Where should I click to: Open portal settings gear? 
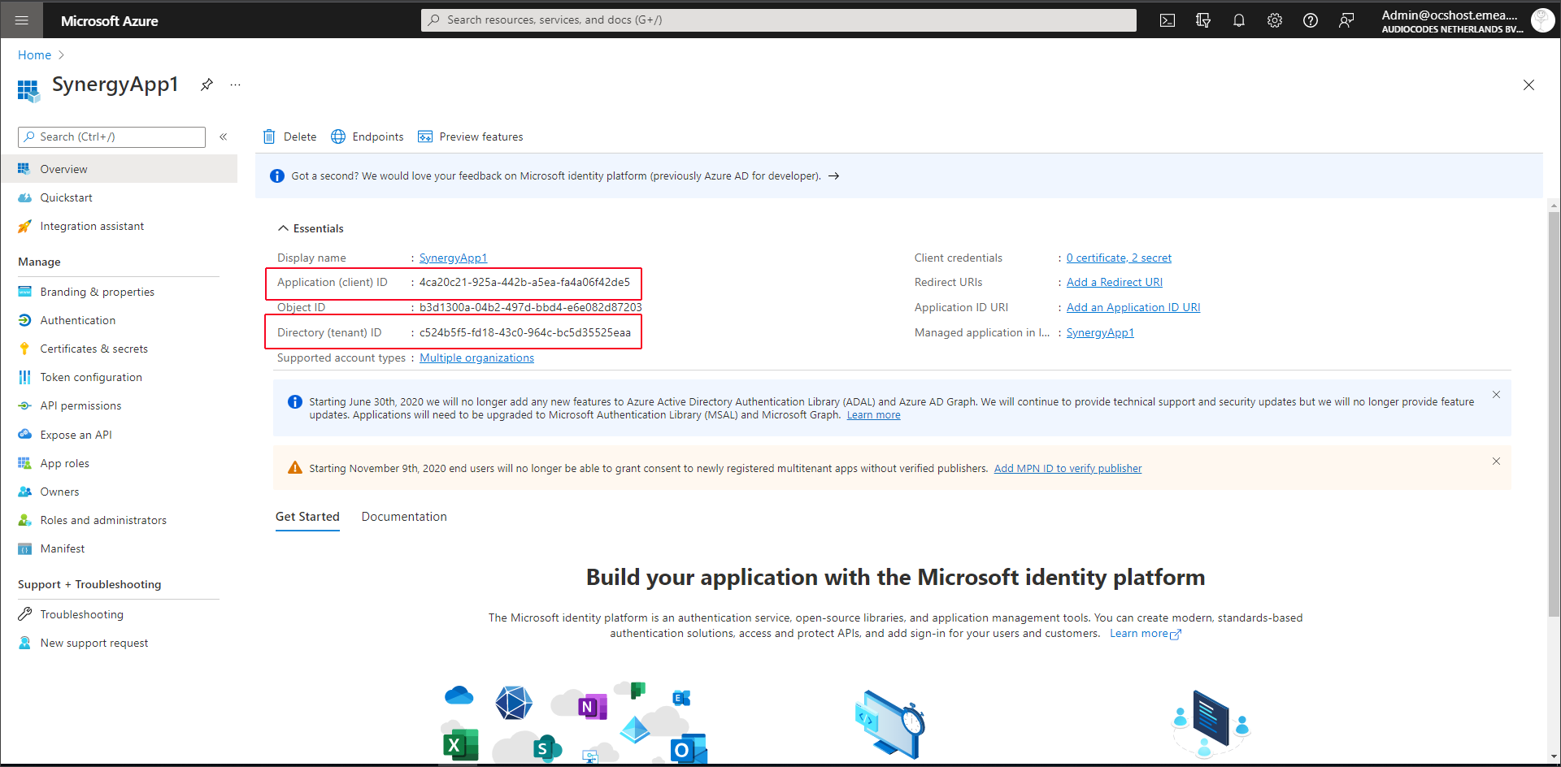1275,20
